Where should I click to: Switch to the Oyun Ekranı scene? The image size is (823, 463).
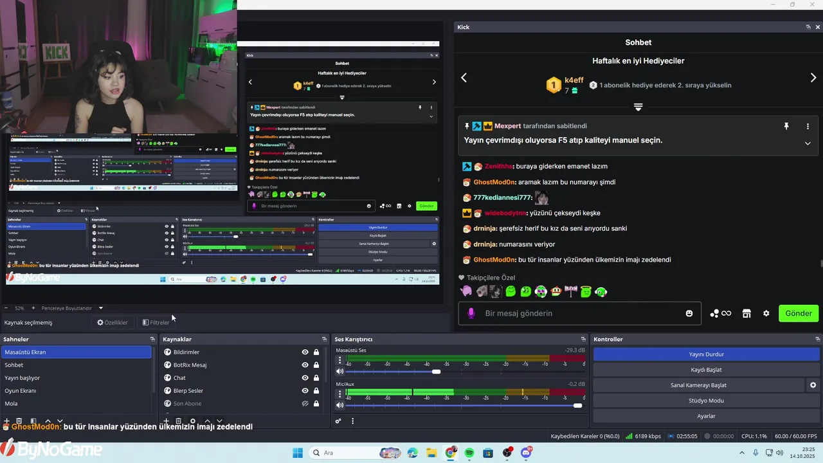pyautogui.click(x=76, y=390)
